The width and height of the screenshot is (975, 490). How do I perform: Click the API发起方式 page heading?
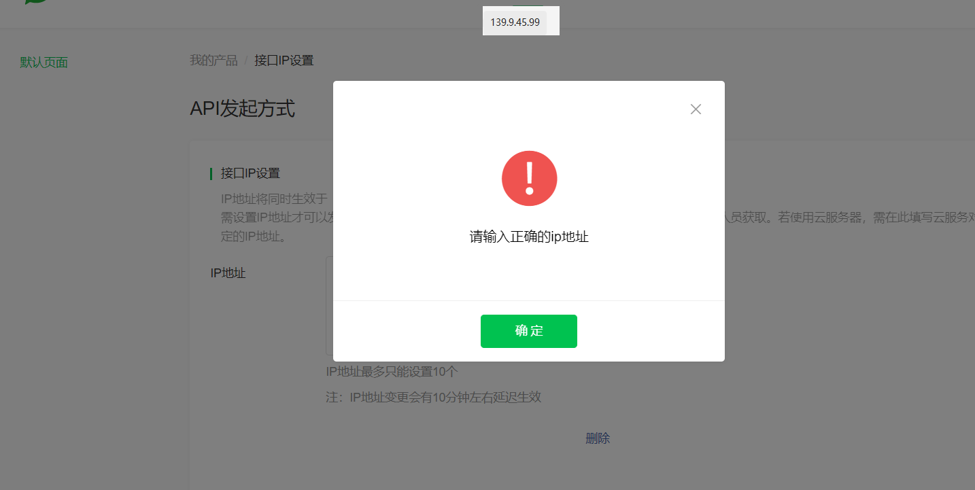[x=242, y=108]
